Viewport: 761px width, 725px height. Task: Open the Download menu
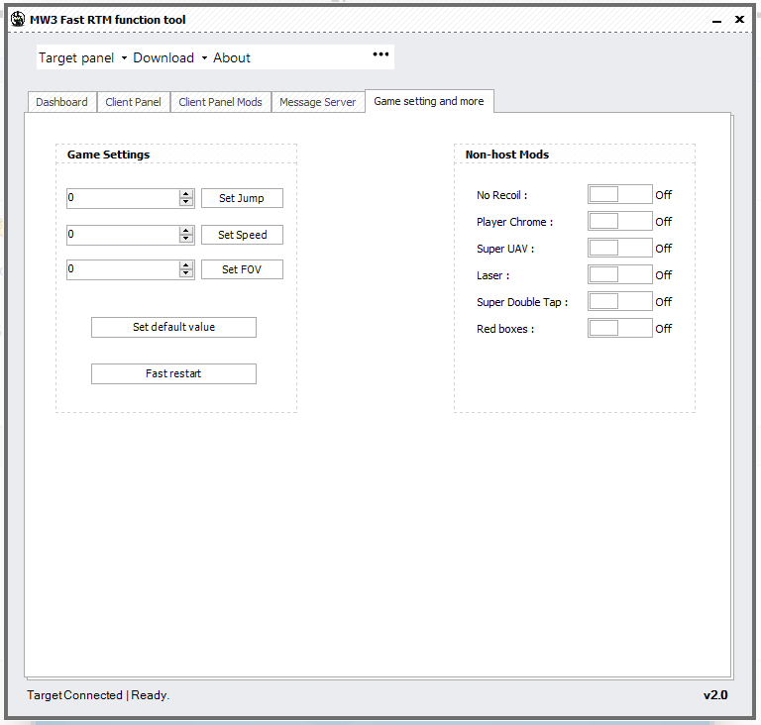163,57
